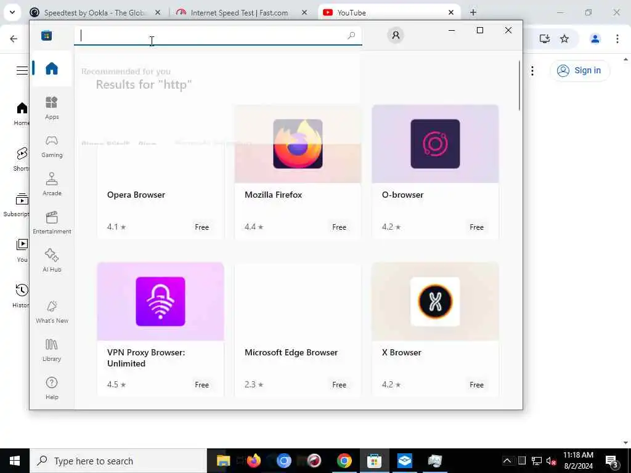Screen dimensions: 631x473
Task: Select the Microsoft Edge Browser result title
Action: 291,352
